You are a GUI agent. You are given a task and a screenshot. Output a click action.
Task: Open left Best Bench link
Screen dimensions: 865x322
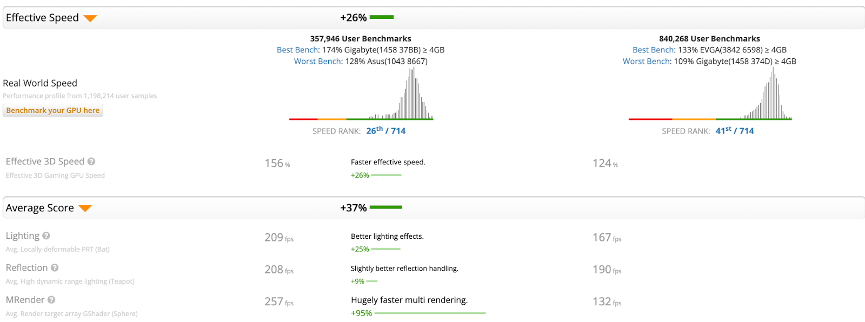[297, 50]
